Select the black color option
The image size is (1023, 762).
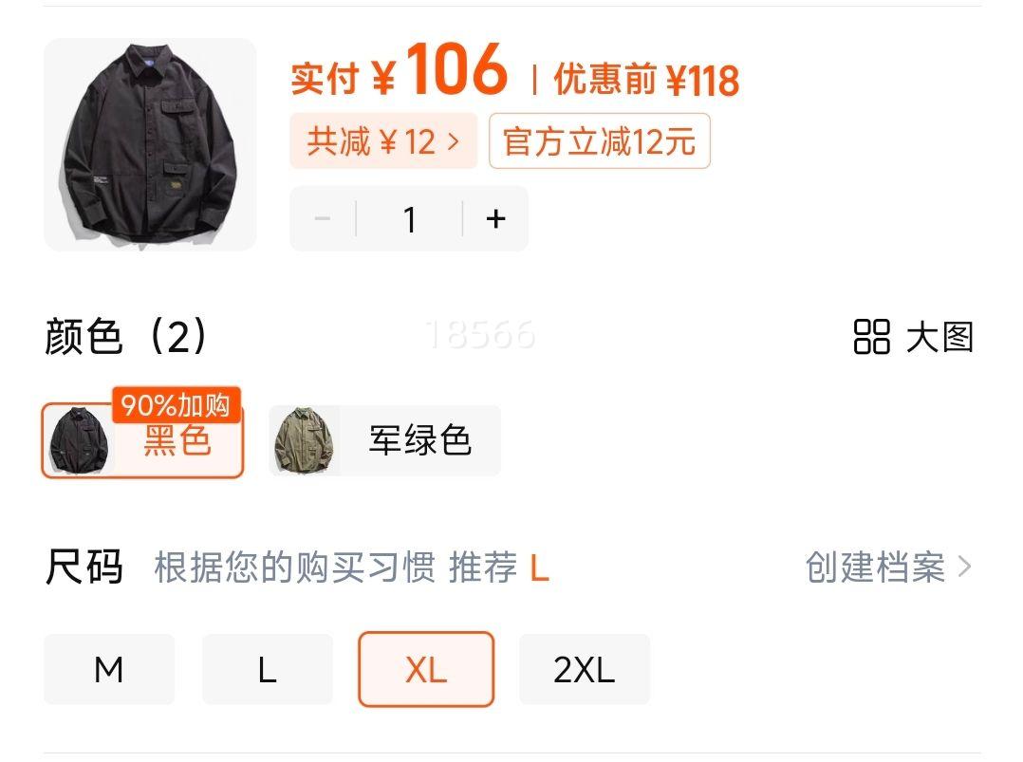point(143,440)
